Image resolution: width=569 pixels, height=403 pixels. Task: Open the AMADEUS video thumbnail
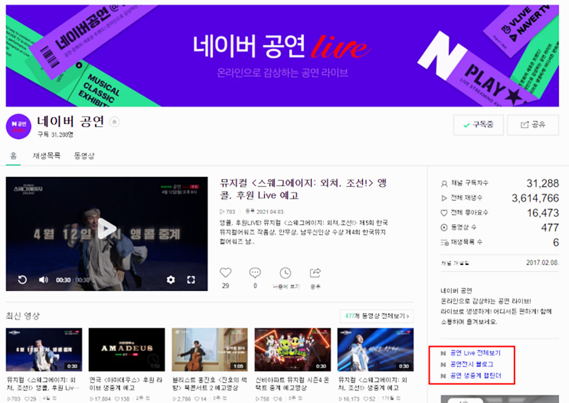[x=127, y=349]
